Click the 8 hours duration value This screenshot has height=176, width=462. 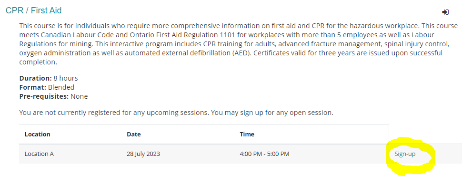65,78
